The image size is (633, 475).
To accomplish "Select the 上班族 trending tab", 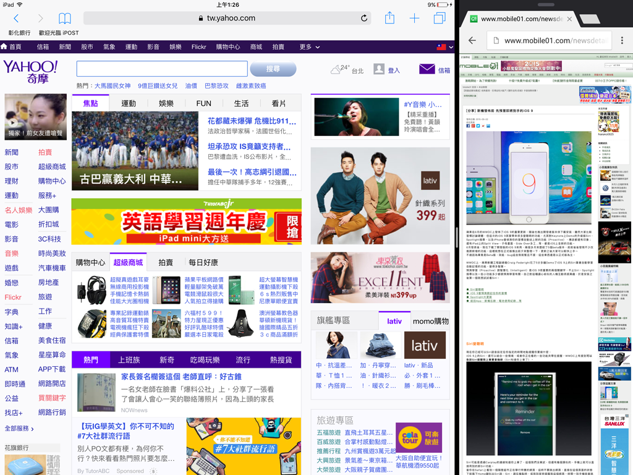I will [129, 359].
